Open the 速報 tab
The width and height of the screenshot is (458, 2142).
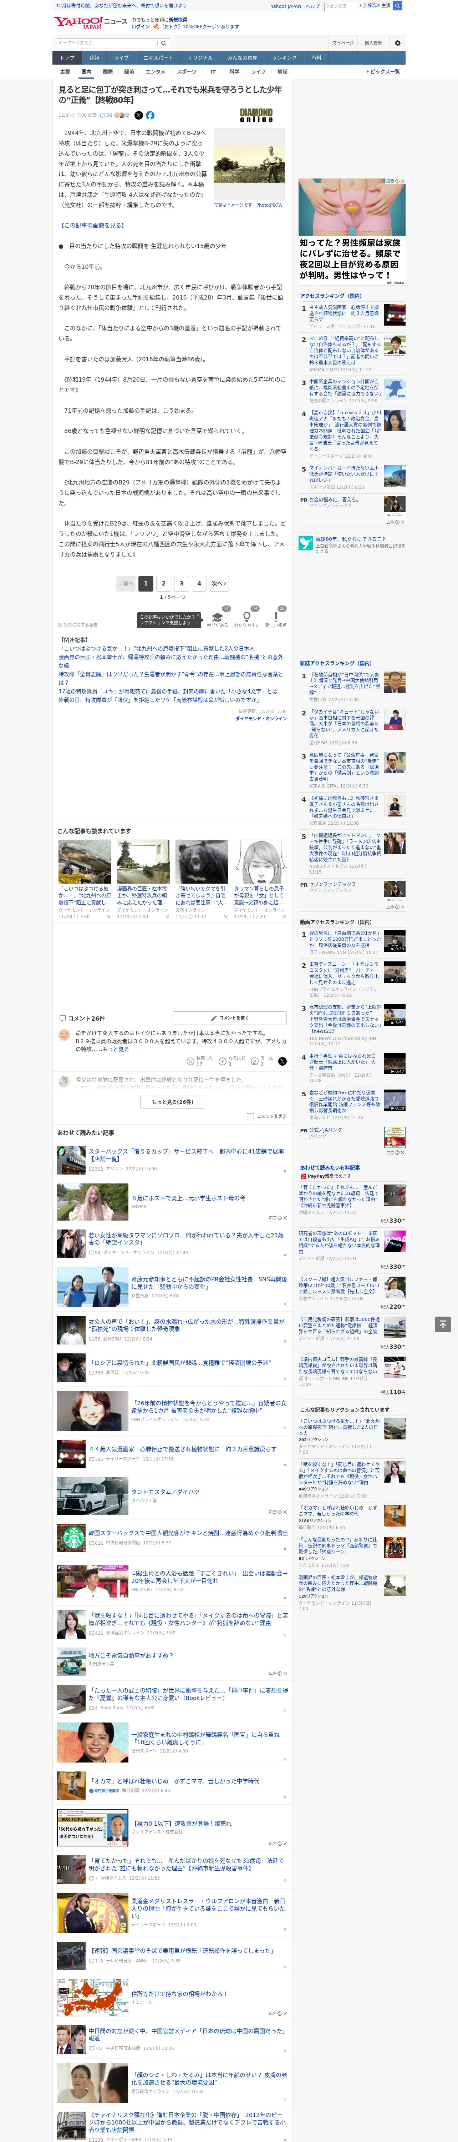[x=94, y=58]
